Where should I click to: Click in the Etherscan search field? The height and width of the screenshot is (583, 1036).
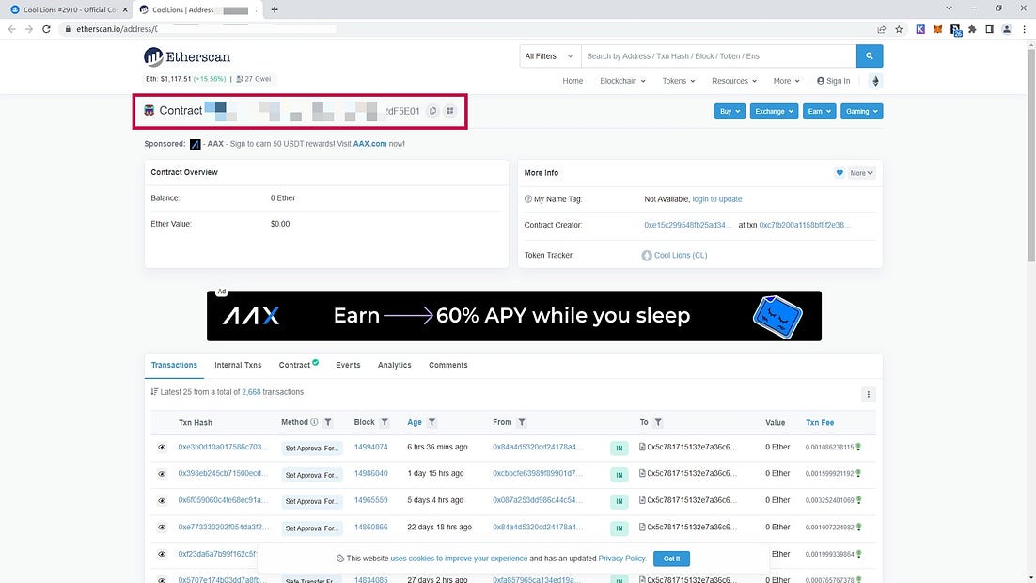click(718, 56)
